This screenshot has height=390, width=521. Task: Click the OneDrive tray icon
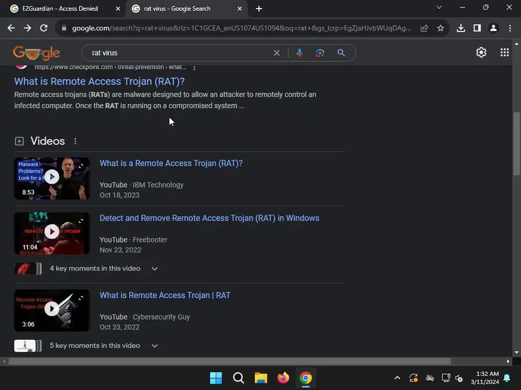click(x=430, y=378)
